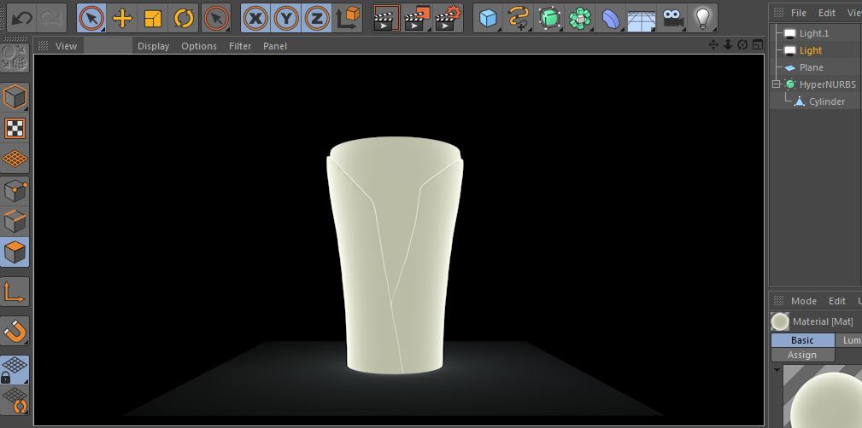Click the viewport zoom arrows icon
The height and width of the screenshot is (428, 862).
(x=728, y=45)
